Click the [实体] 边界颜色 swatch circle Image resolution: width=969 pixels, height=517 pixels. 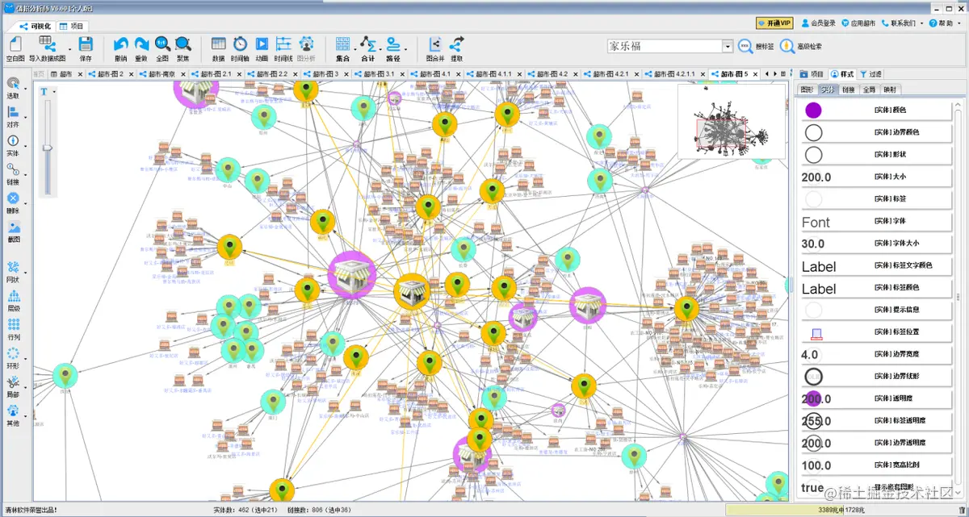(x=813, y=132)
